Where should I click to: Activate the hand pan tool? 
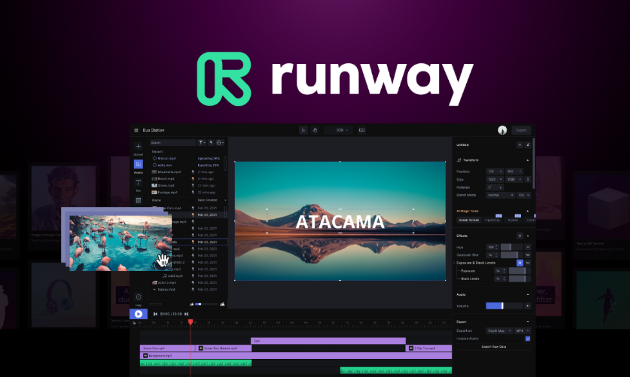point(315,130)
